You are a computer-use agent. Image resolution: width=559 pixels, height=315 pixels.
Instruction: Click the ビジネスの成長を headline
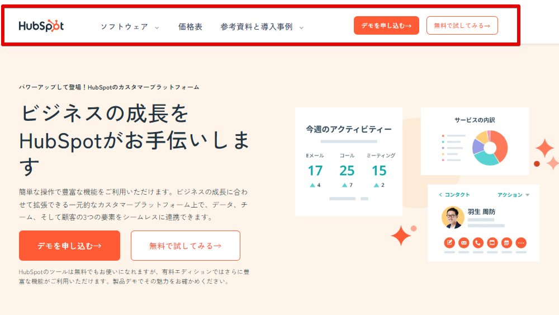coord(104,114)
